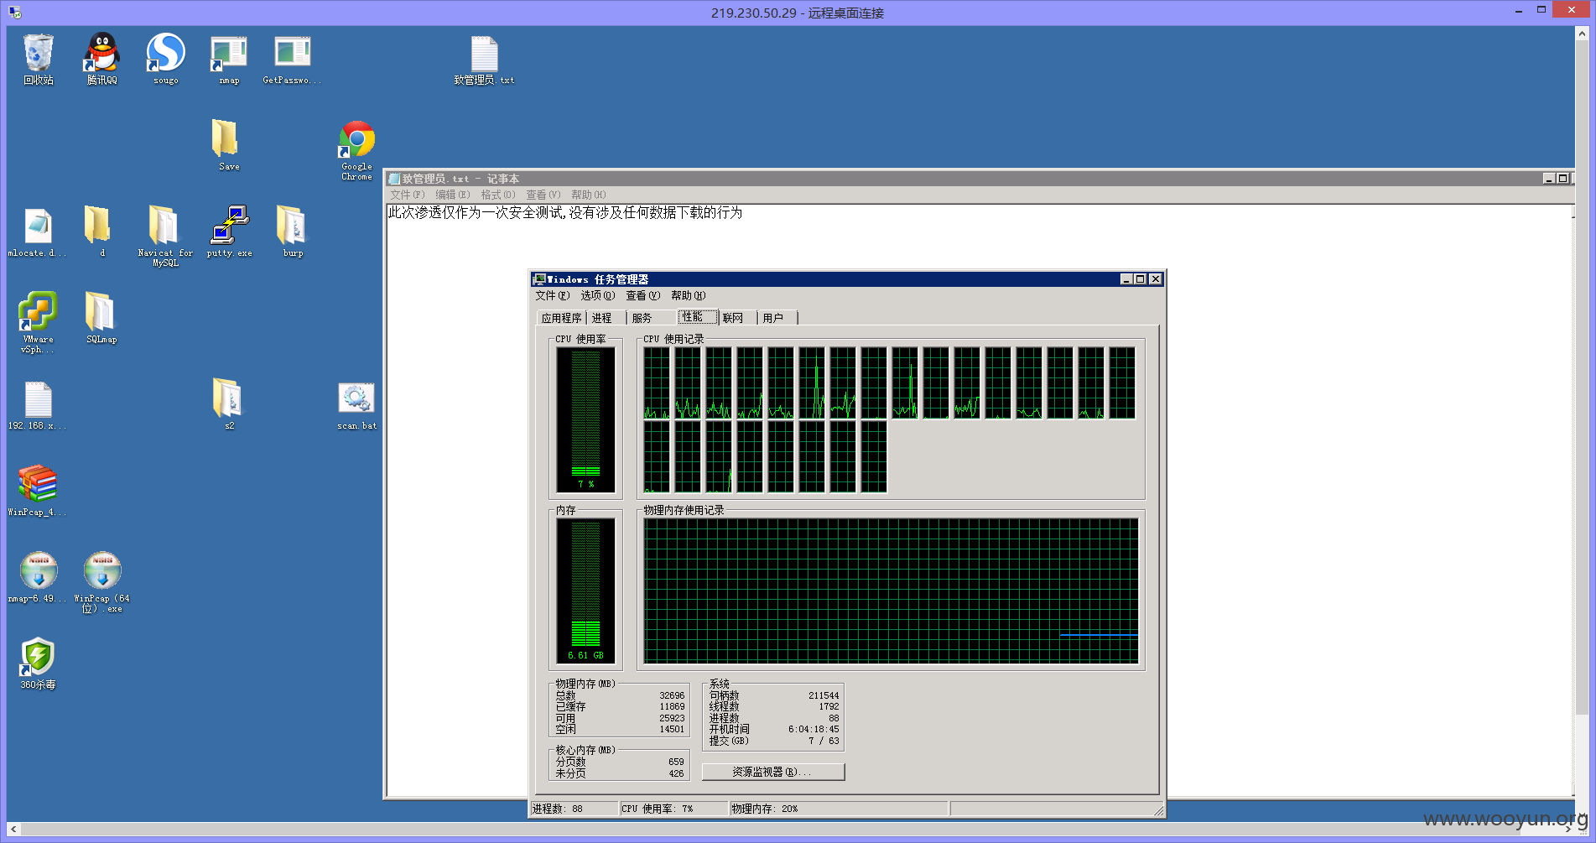The width and height of the screenshot is (1596, 843).
Task: Select the WinPcap (64位).exe installer icon
Action: (102, 582)
